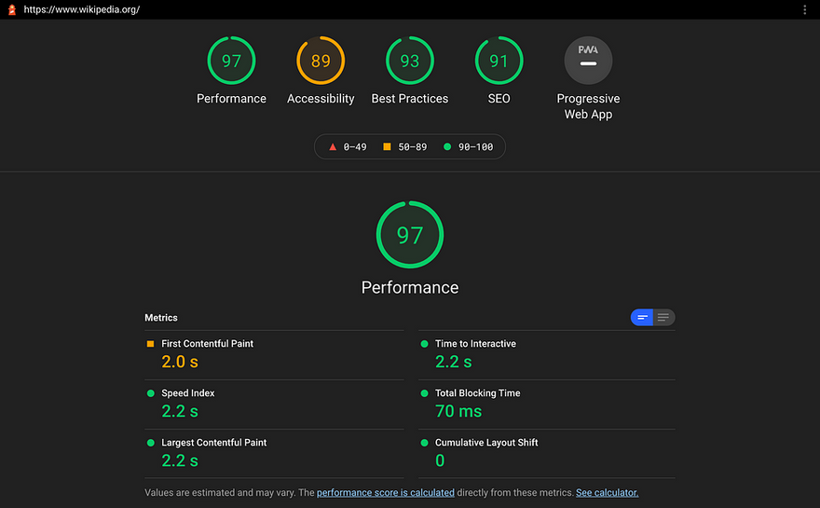Click the 0 Cumulative Layout Shift value
The height and width of the screenshot is (508, 820).
click(x=440, y=460)
